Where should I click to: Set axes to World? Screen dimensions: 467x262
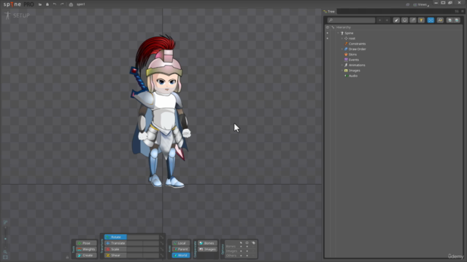[x=181, y=255]
